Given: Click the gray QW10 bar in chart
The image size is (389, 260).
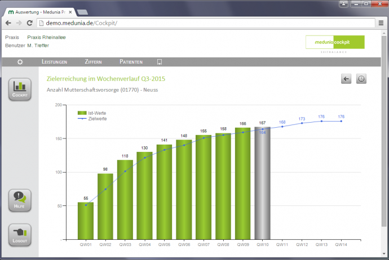Looking at the screenshot, I should [x=262, y=186].
